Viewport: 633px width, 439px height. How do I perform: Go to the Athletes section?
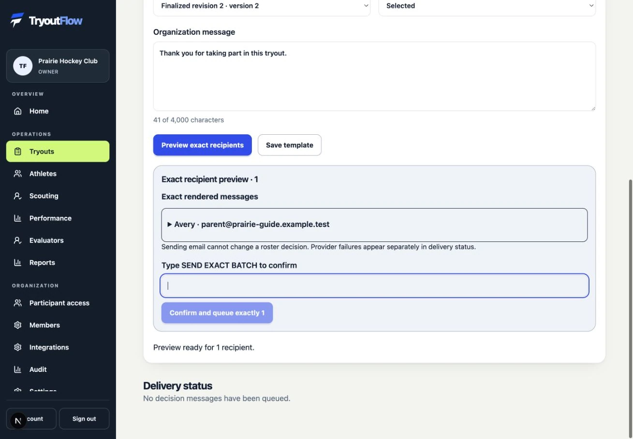[x=58, y=174]
